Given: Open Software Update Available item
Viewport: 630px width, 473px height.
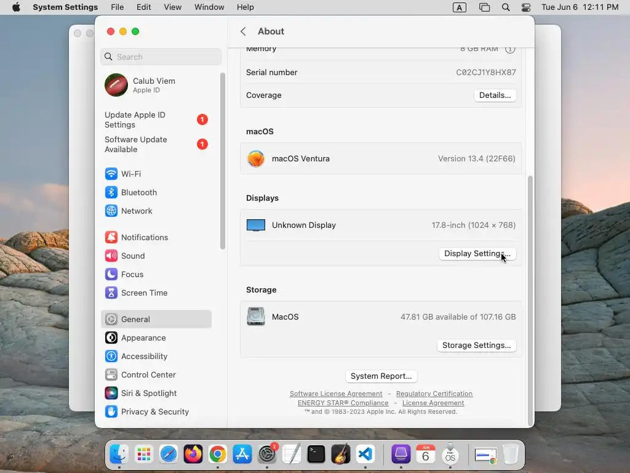Looking at the screenshot, I should [156, 144].
